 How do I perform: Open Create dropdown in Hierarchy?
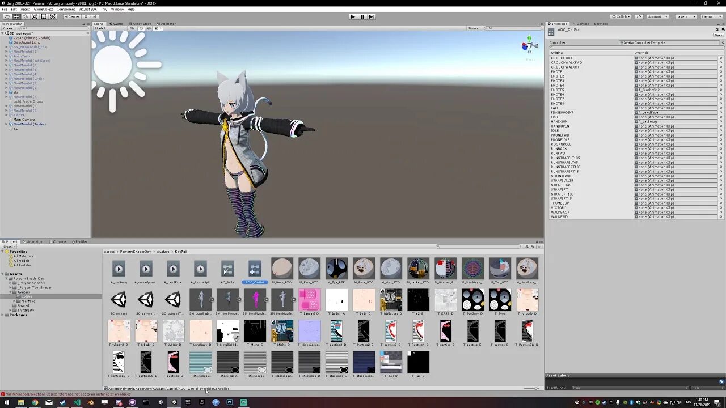[x=9, y=28]
